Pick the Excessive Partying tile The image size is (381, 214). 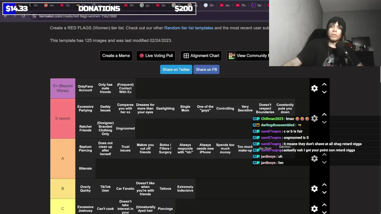(85, 108)
